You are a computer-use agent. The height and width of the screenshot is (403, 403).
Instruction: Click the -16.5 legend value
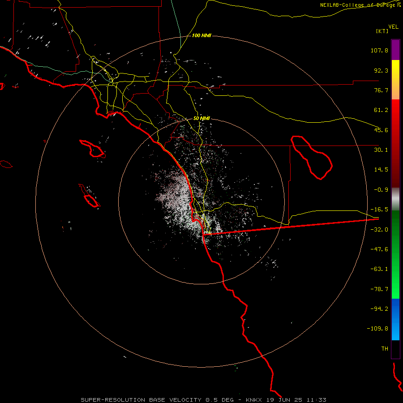coord(379,210)
